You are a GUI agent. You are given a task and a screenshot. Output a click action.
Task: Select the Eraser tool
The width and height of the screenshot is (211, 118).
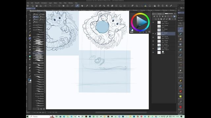(30, 50)
